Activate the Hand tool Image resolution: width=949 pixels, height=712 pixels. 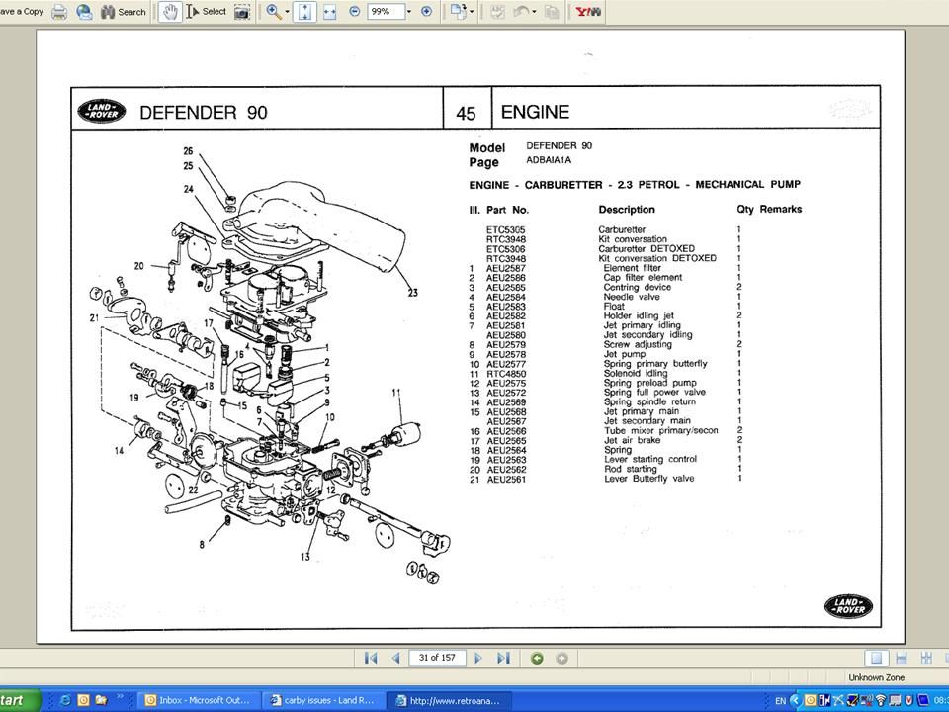[x=170, y=12]
